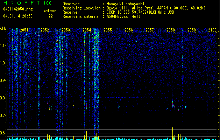Select the 2055 time marker
The height and width of the screenshot is (140, 220).
[x=108, y=30]
